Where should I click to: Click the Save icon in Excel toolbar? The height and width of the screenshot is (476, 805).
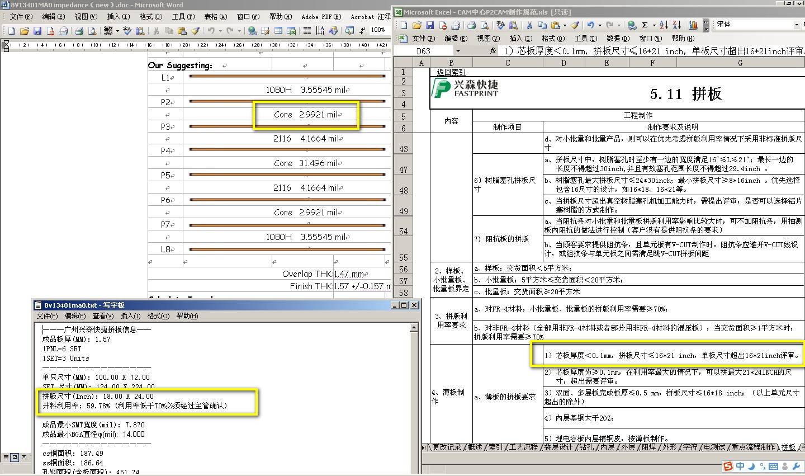[430, 25]
